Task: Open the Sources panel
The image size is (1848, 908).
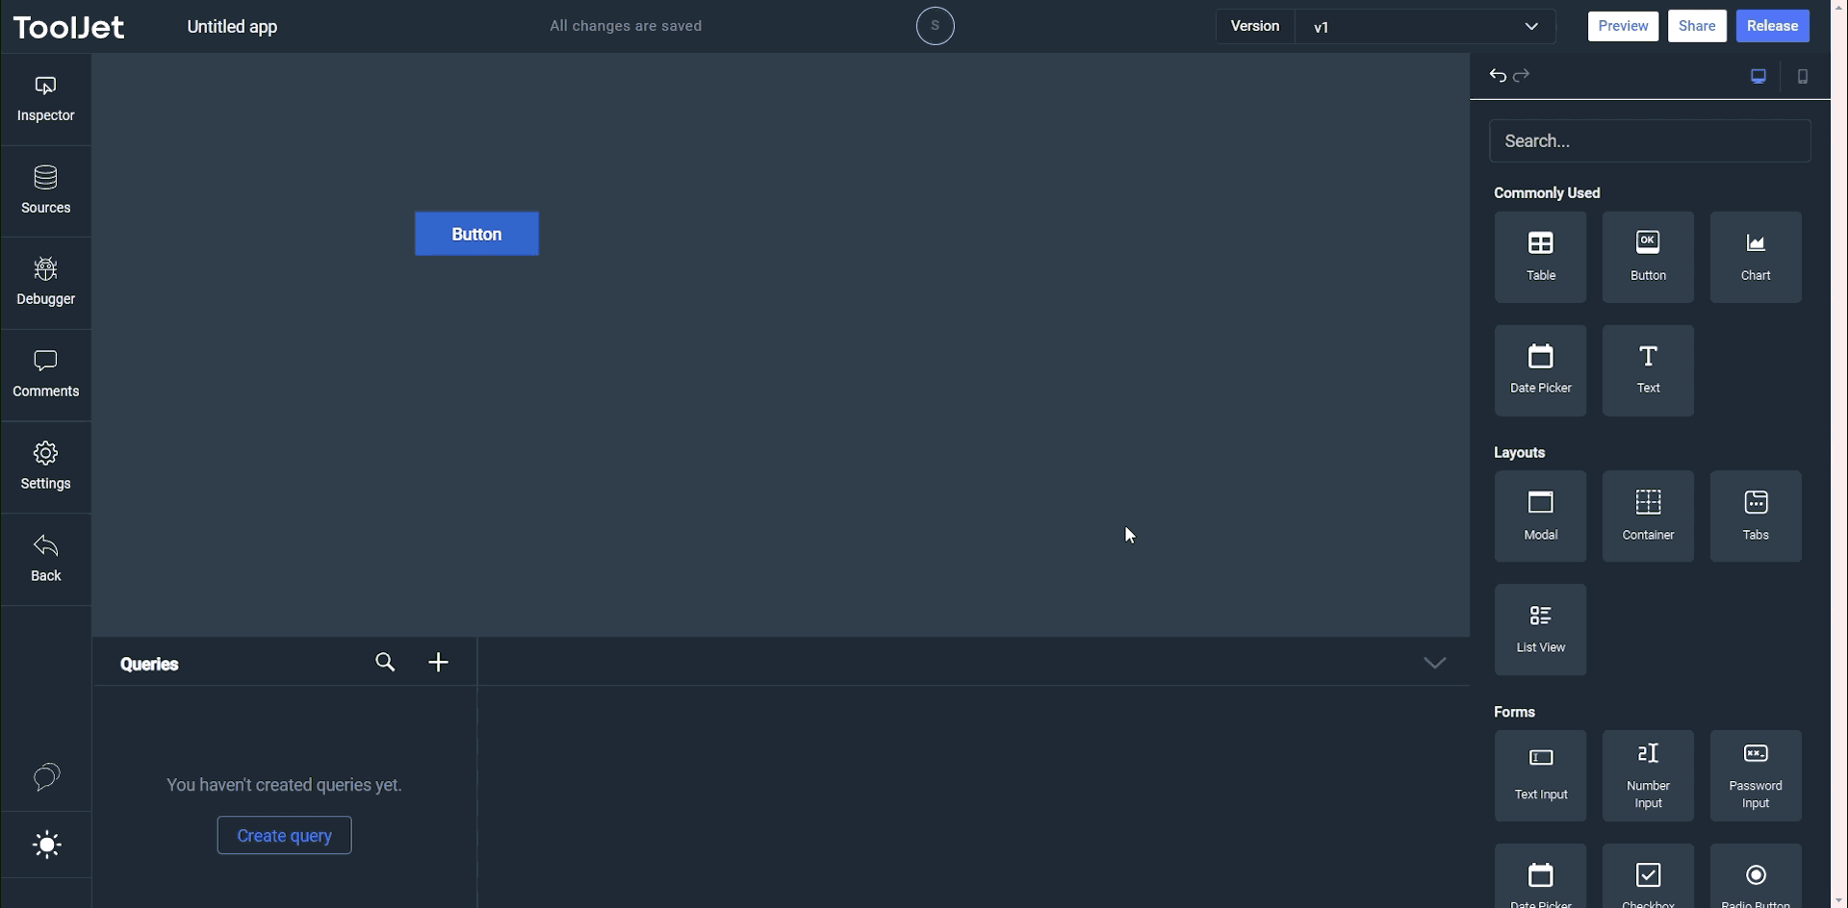Action: pos(45,188)
